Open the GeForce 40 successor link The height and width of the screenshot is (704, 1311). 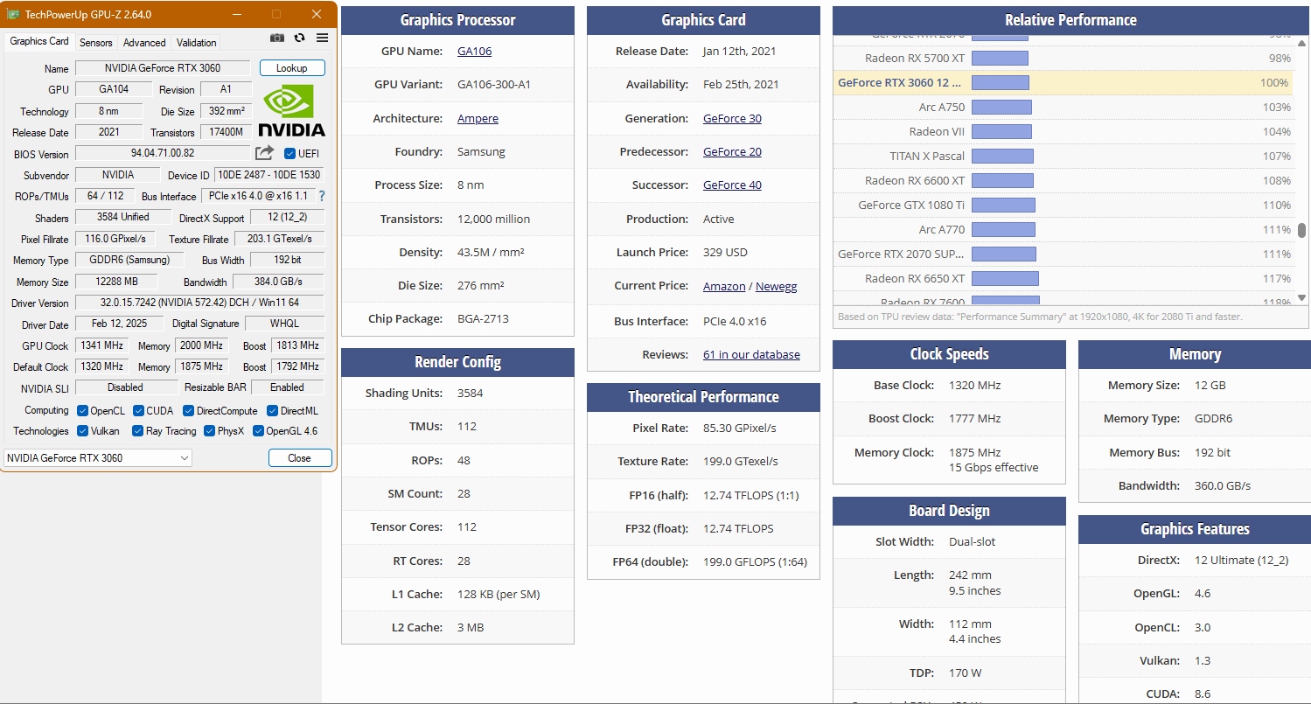732,185
